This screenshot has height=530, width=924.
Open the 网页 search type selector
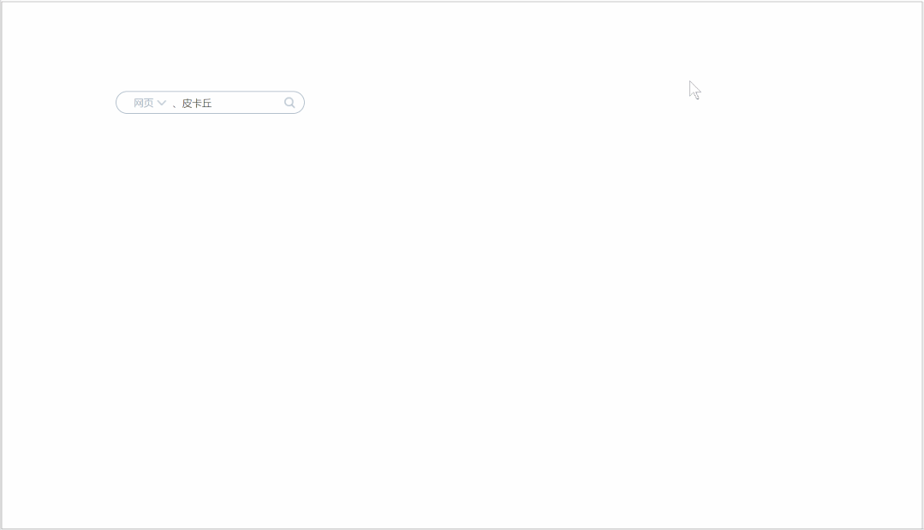(x=150, y=103)
